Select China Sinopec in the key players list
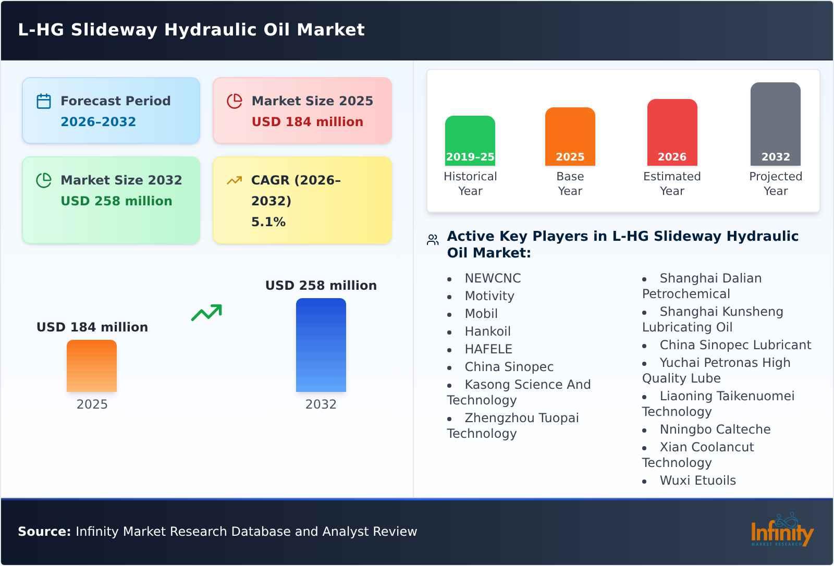Viewport: 834px width, 566px height. pyautogui.click(x=509, y=367)
